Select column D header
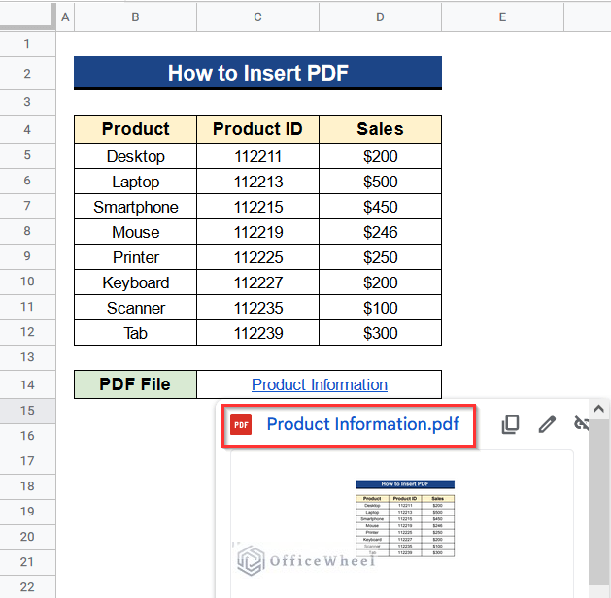This screenshot has width=611, height=598. coord(381,17)
